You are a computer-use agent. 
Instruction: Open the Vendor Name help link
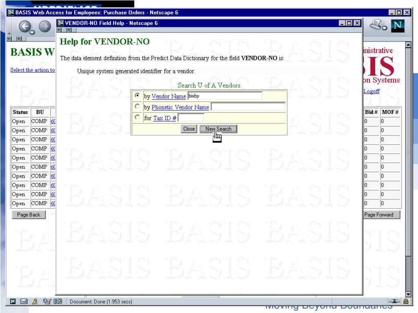point(169,96)
